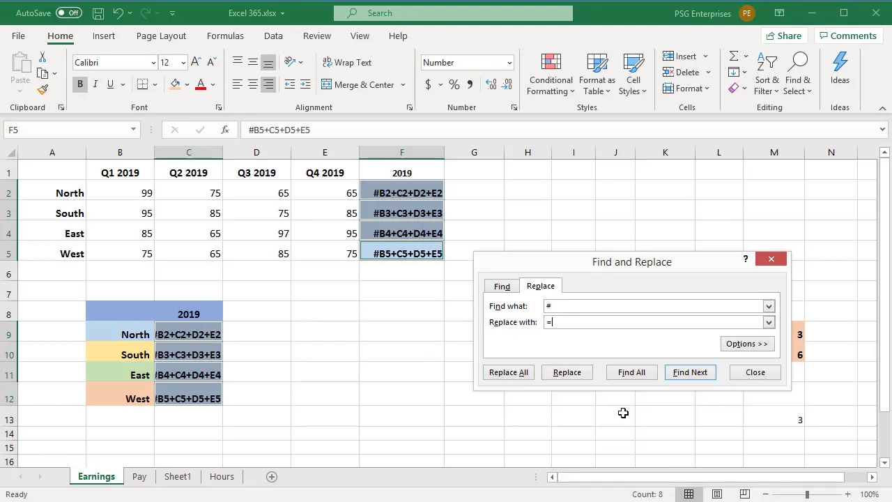The image size is (892, 502).
Task: Click the AutoSum sigma icon
Action: pos(734,56)
